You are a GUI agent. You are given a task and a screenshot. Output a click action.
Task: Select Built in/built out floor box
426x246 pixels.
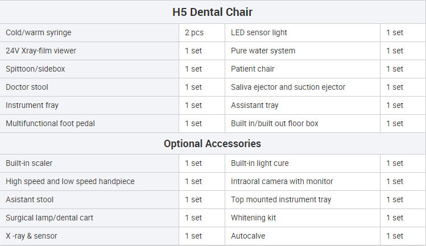(x=274, y=123)
